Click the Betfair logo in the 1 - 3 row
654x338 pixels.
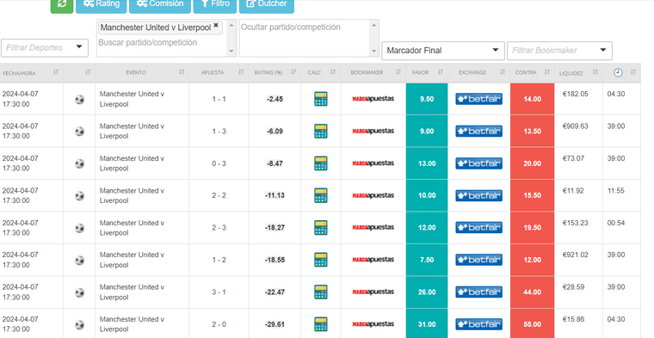478,131
